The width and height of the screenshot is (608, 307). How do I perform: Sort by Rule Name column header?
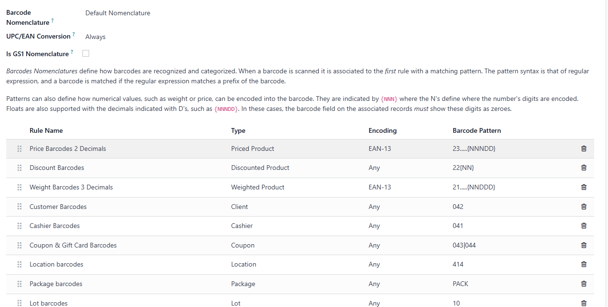(46, 130)
